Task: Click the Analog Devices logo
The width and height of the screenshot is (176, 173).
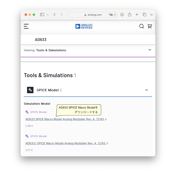Action: click(x=84, y=26)
